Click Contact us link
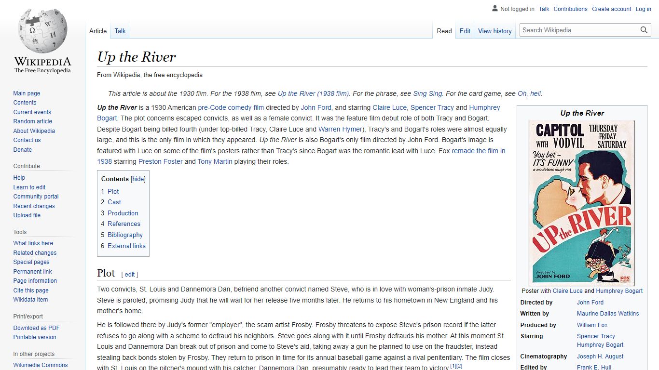This screenshot has width=659, height=370. coord(27,140)
